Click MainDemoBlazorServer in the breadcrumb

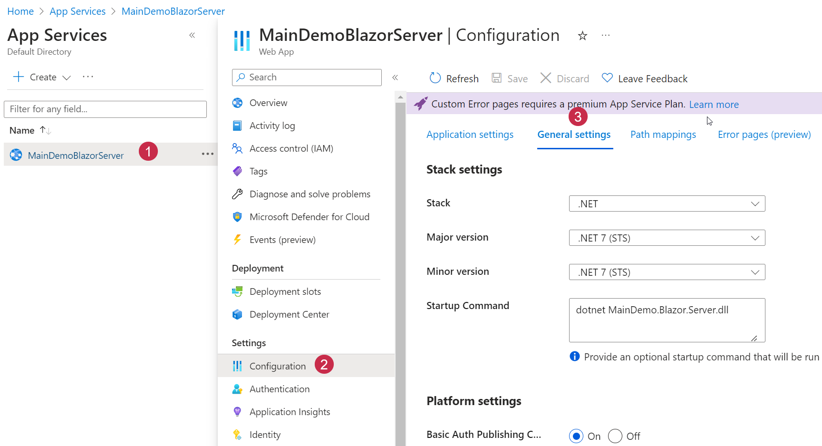(173, 11)
